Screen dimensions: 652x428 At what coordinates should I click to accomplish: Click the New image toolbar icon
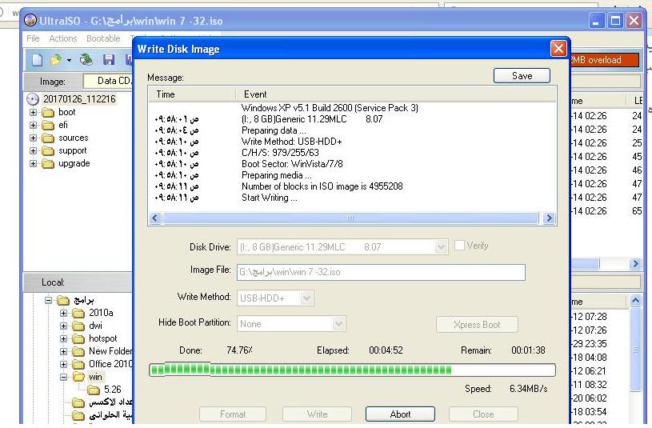pyautogui.click(x=37, y=60)
